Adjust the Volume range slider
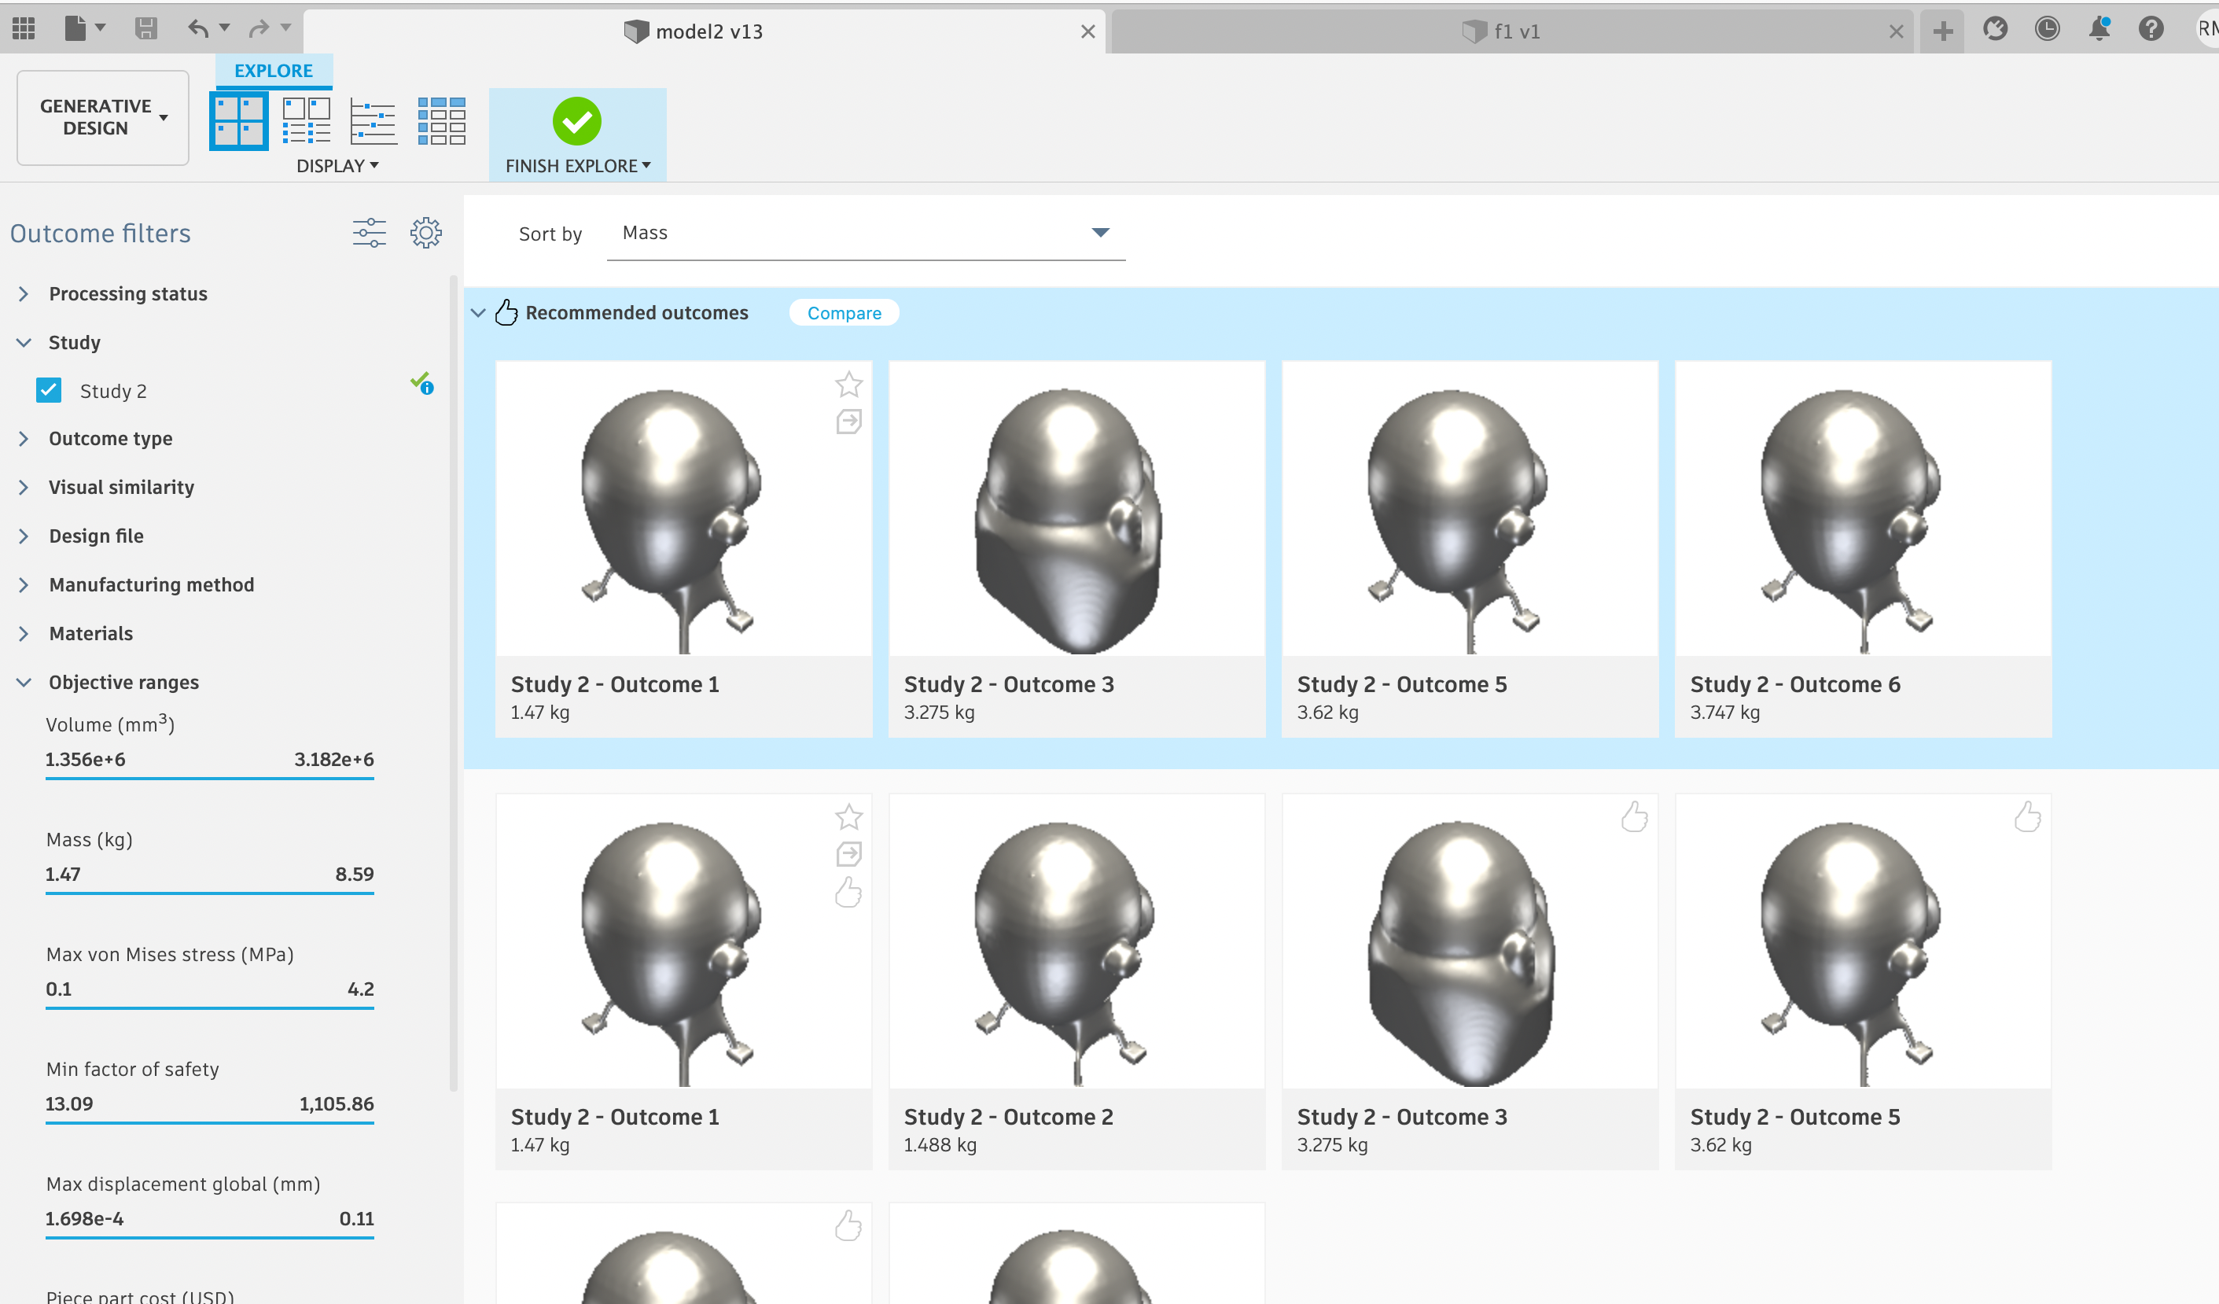 [x=210, y=779]
